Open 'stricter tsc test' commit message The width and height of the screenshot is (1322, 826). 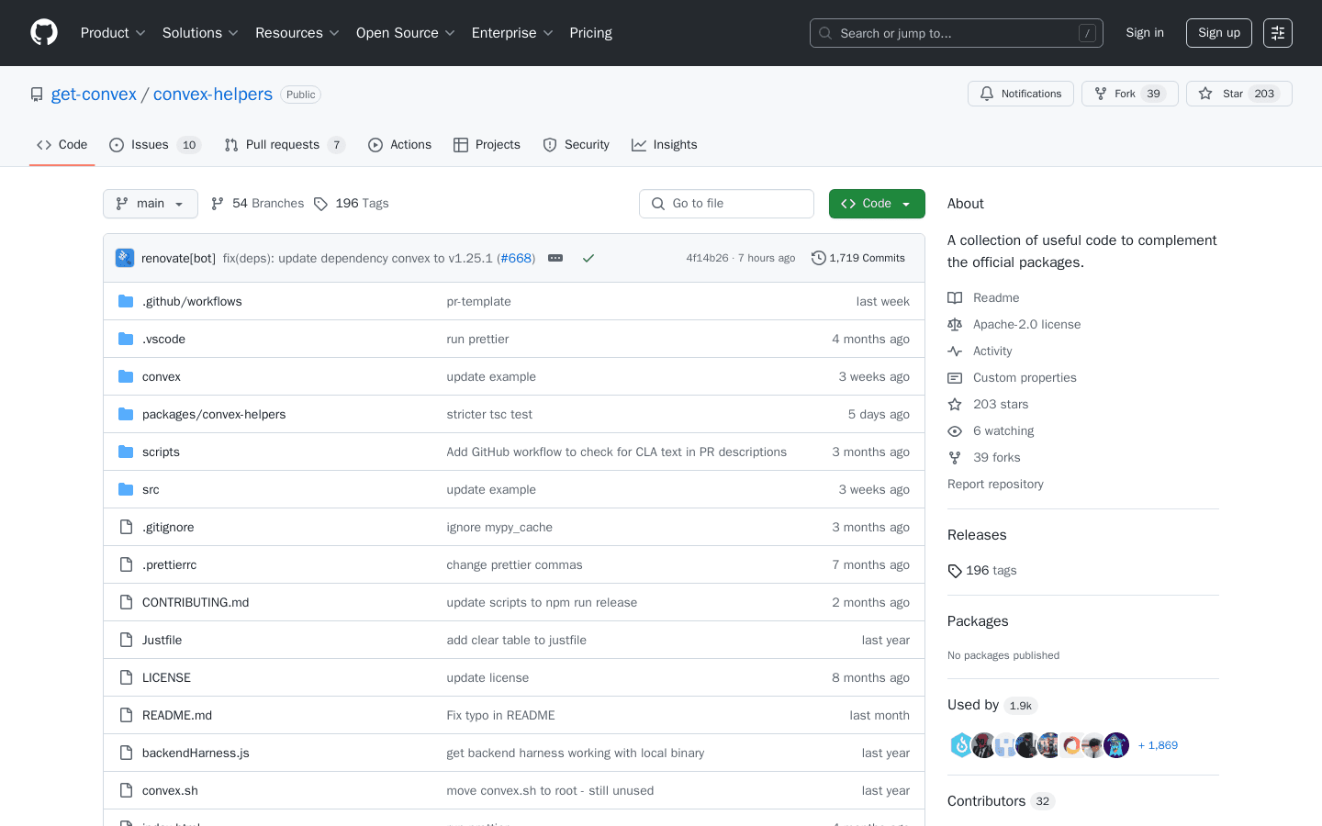coord(489,415)
